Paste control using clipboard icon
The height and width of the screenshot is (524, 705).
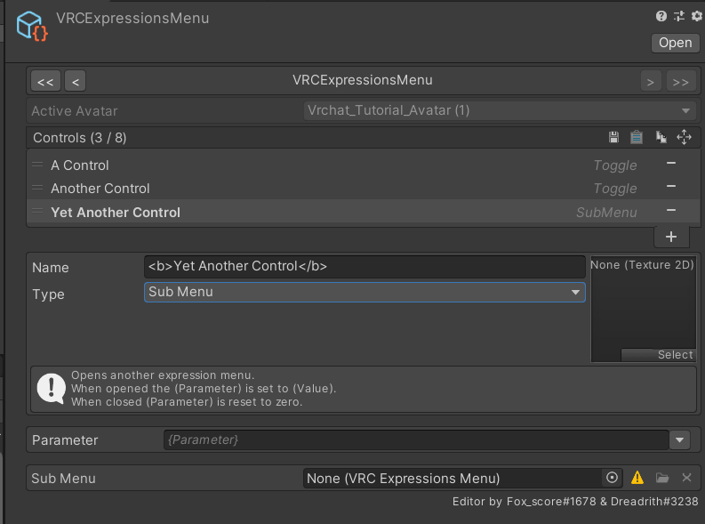pos(637,137)
